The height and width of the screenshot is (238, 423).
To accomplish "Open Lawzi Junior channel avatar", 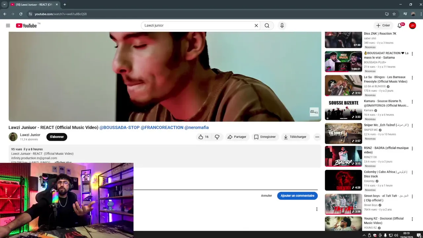I will point(13,137).
